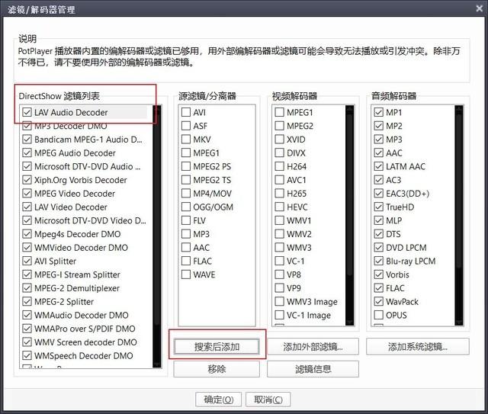Disable the FLAC audio decoder checkbox
Image resolution: width=488 pixels, height=414 pixels.
pyautogui.click(x=379, y=289)
